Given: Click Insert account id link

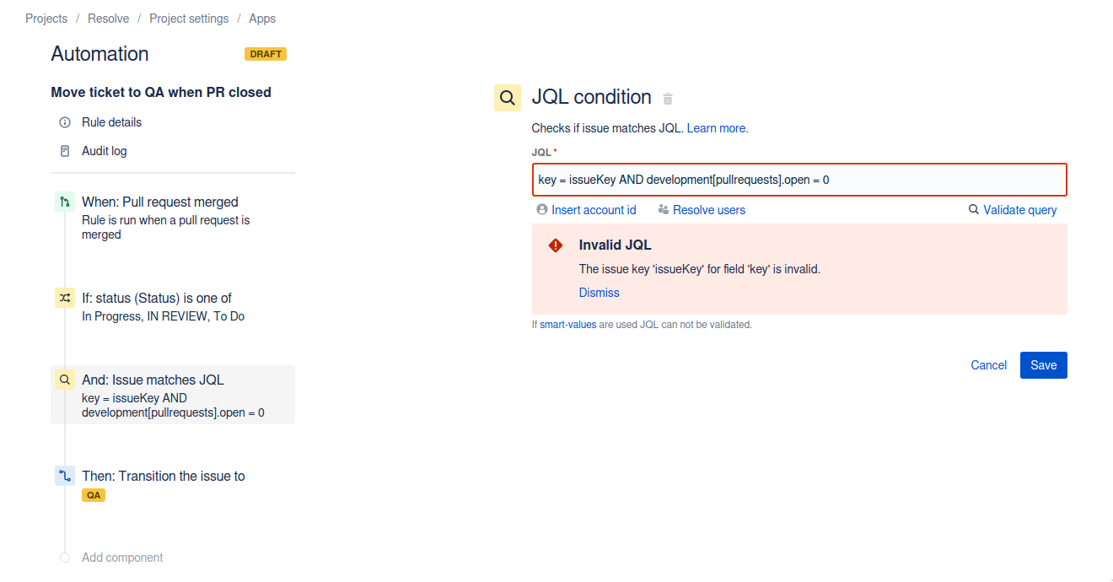Looking at the screenshot, I should pyautogui.click(x=594, y=210).
